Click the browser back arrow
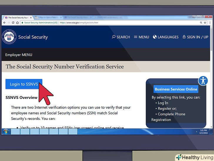 coord(4,23)
